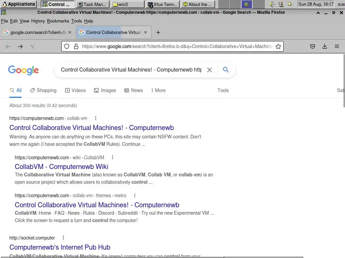Click the vertical page scrollbar thumb
345x258 pixels.
click(x=344, y=81)
